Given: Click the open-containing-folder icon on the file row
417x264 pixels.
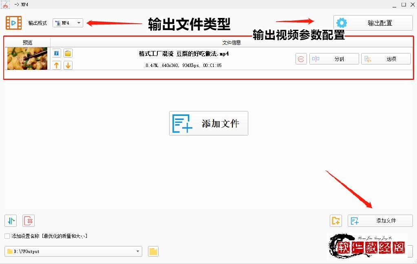Looking at the screenshot, I should pos(68,53).
